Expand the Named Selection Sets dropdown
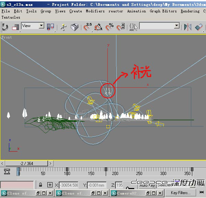The height and width of the screenshot is (198, 206). coord(177,25)
